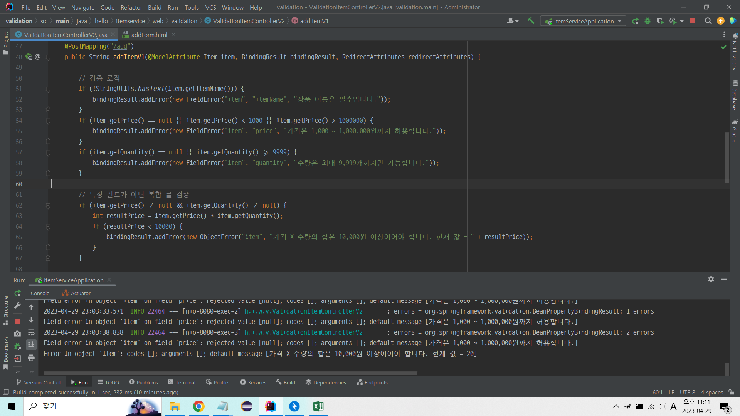The height and width of the screenshot is (416, 740).
Task: Collapse the fold marker at line 64
Action: [x=48, y=227]
